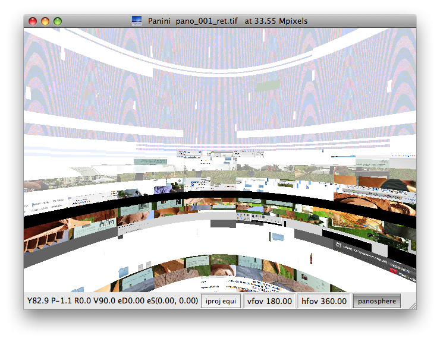This screenshot has height=342, width=440.
Task: Select the hfov 360.00 field
Action: click(324, 301)
